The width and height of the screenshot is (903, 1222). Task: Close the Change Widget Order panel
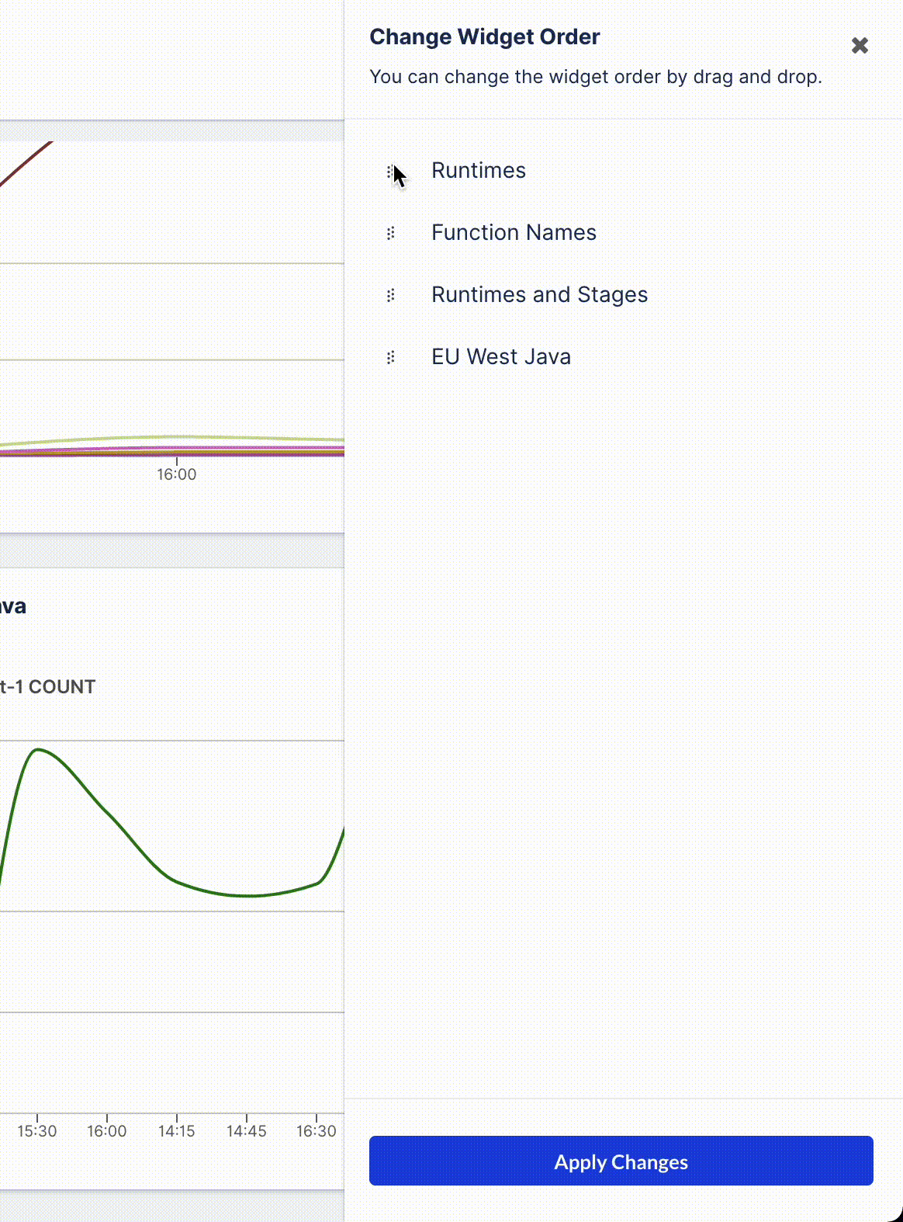pos(860,46)
